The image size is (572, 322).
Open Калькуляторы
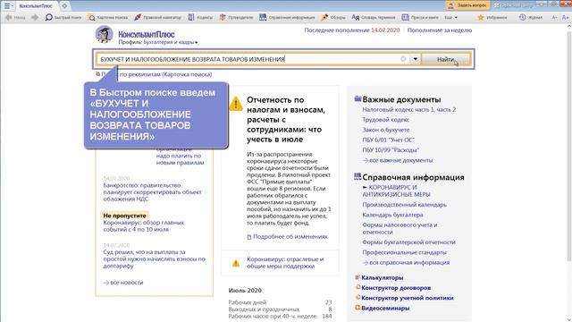pos(382,278)
